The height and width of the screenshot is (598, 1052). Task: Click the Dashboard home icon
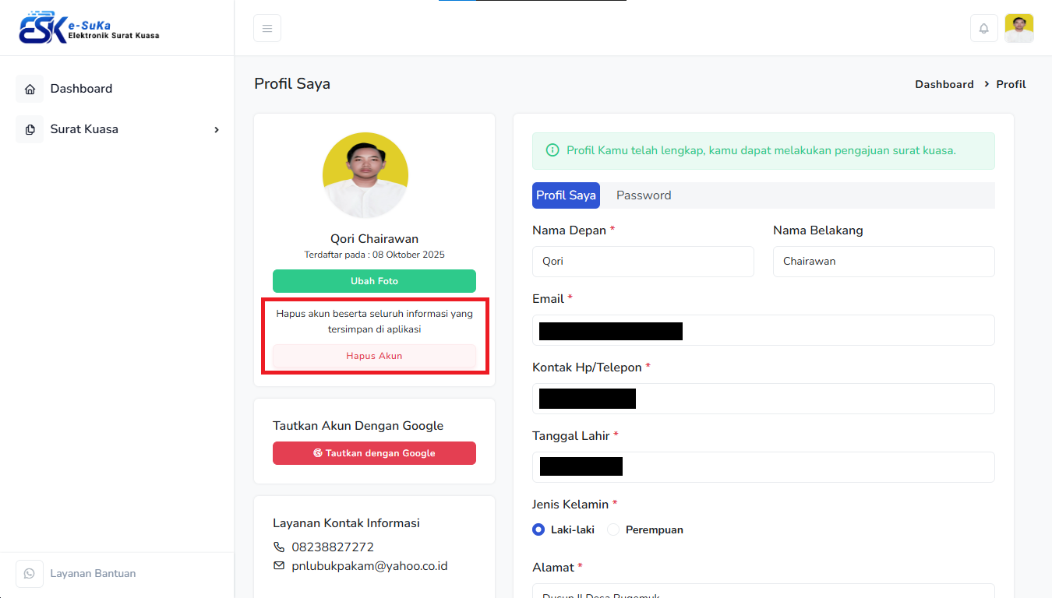click(x=30, y=89)
